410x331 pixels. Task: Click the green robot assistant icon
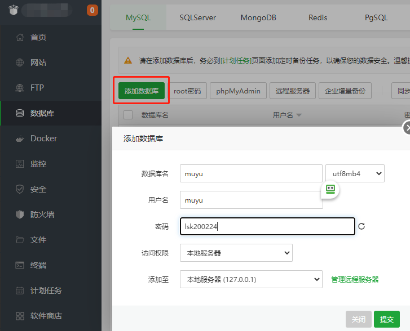tap(330, 189)
